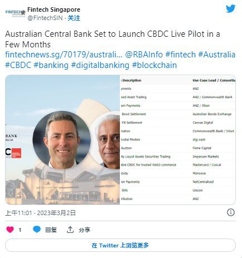Viewport: 242px width, 258px height.
Task: Open the tweet info circle icon
Action: point(231,212)
